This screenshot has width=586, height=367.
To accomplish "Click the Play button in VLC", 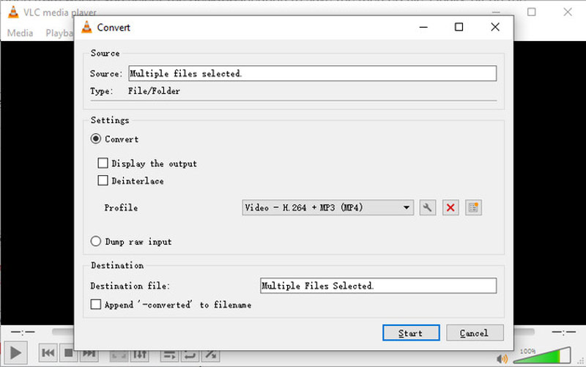I will [15, 352].
